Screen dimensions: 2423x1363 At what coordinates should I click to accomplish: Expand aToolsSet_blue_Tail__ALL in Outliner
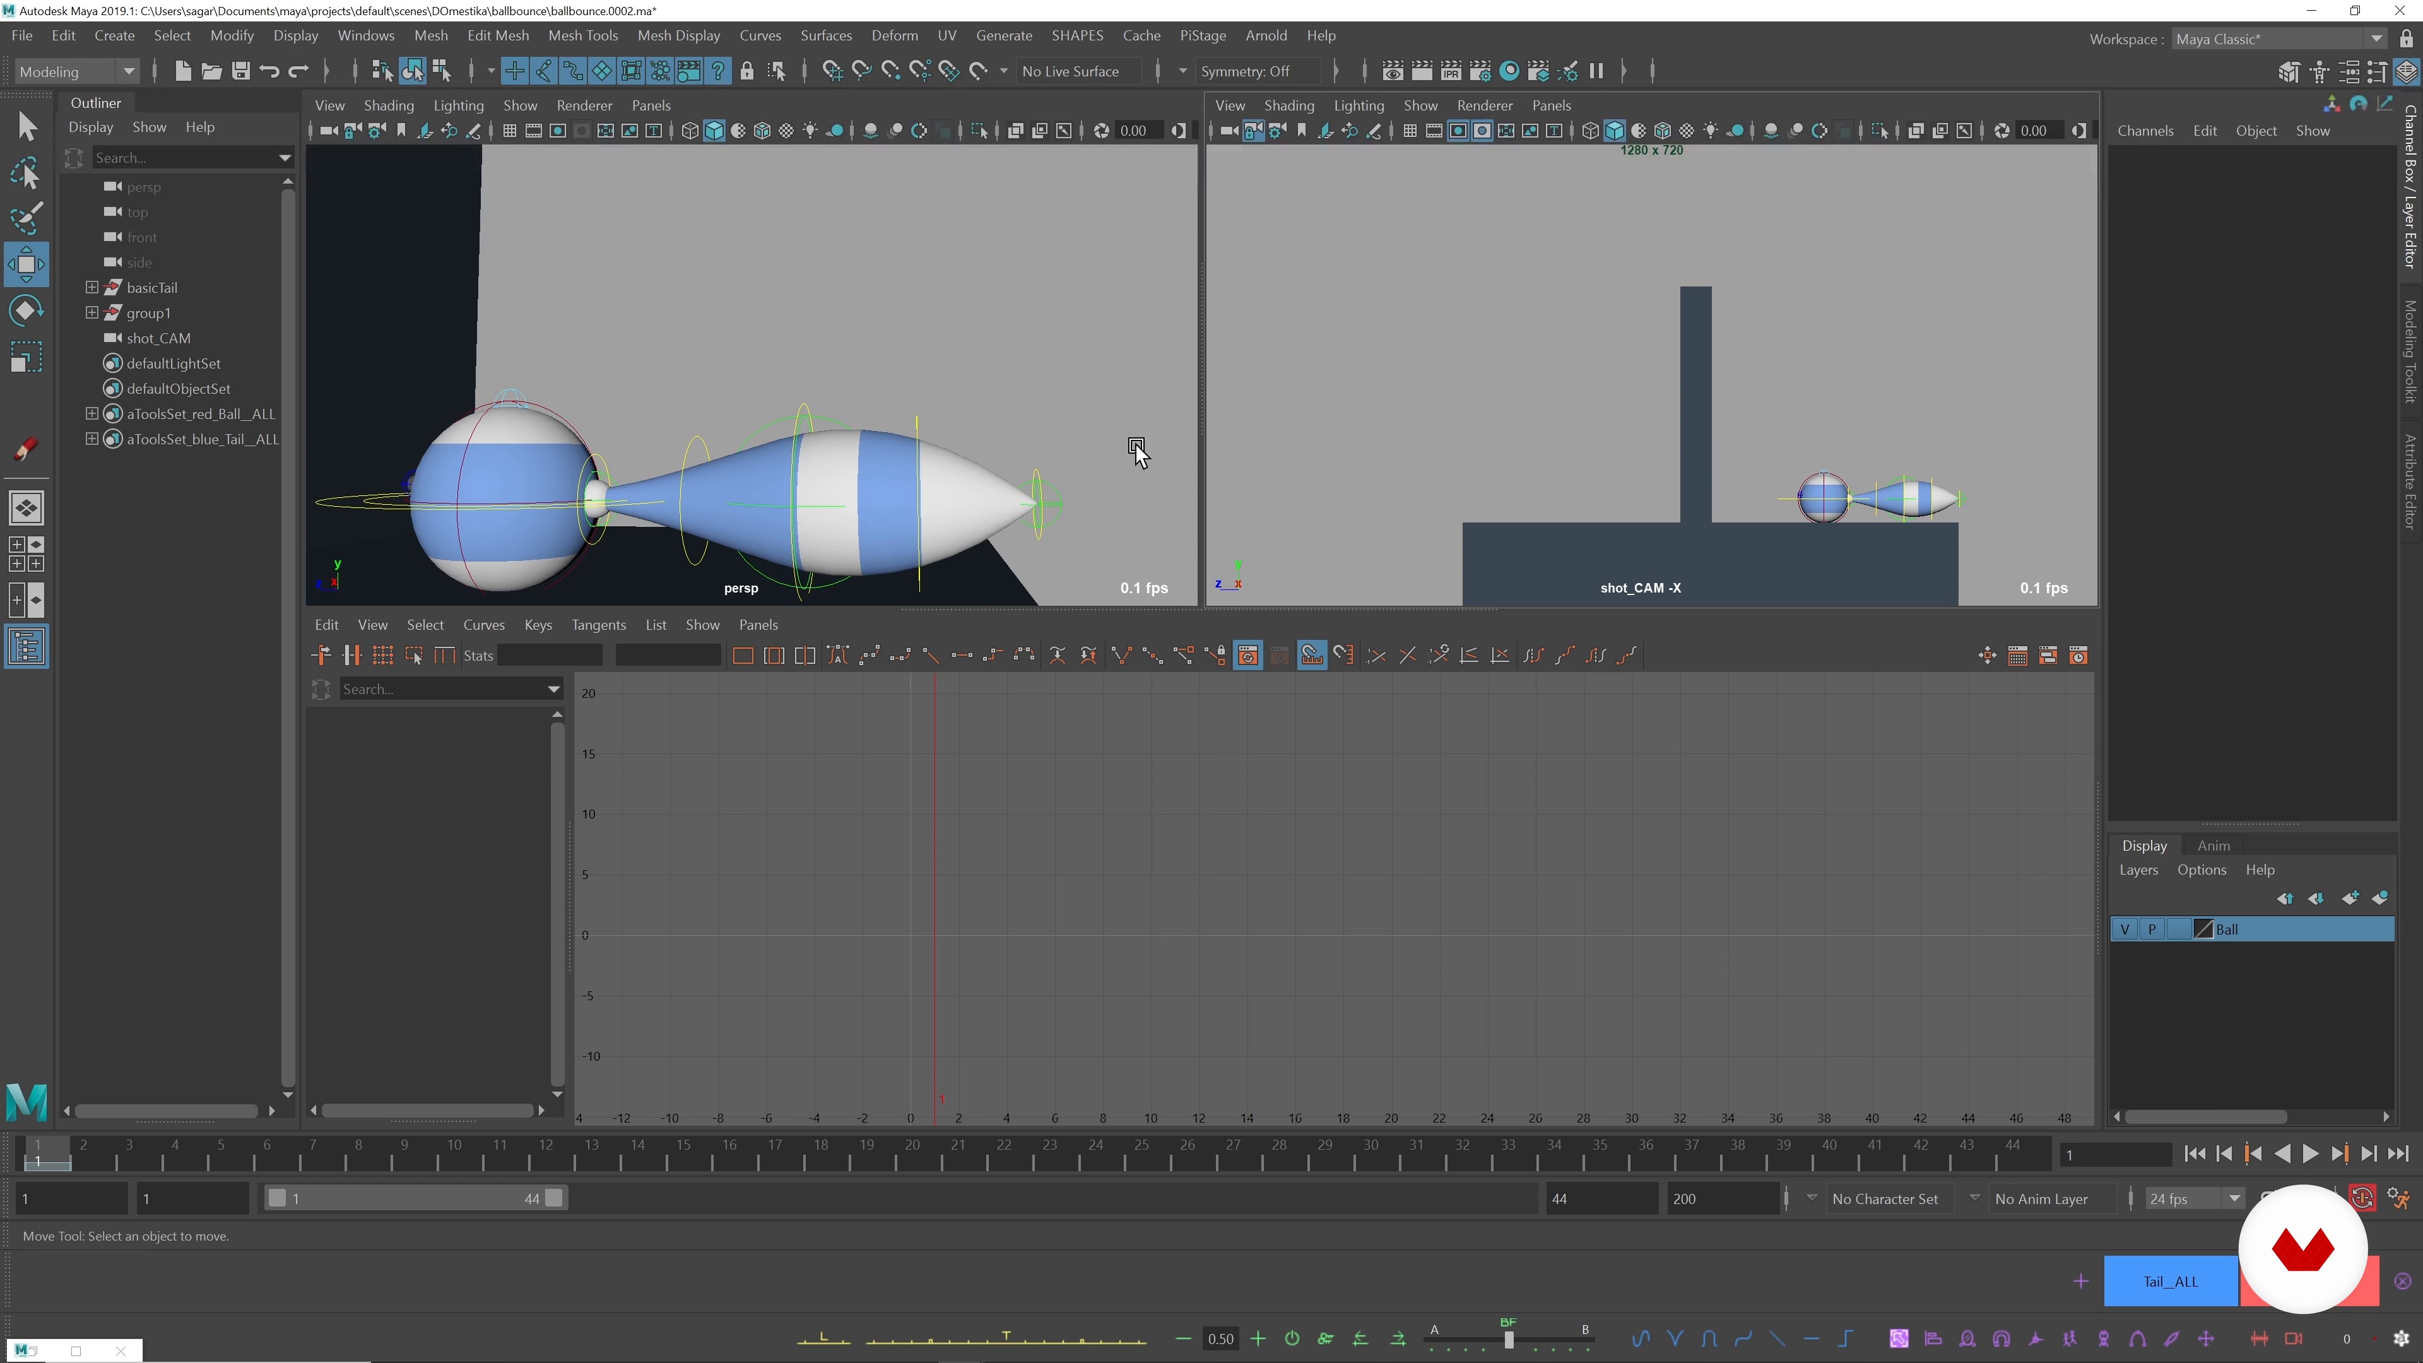coord(91,439)
